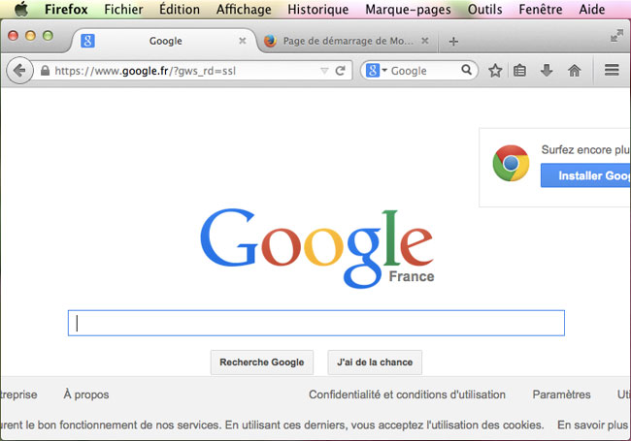Reload the current page
Screen dimensions: 631x441
tap(341, 71)
